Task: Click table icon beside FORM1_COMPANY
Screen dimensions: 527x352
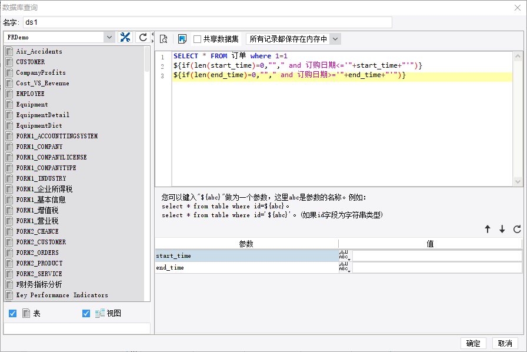Action: [9, 147]
